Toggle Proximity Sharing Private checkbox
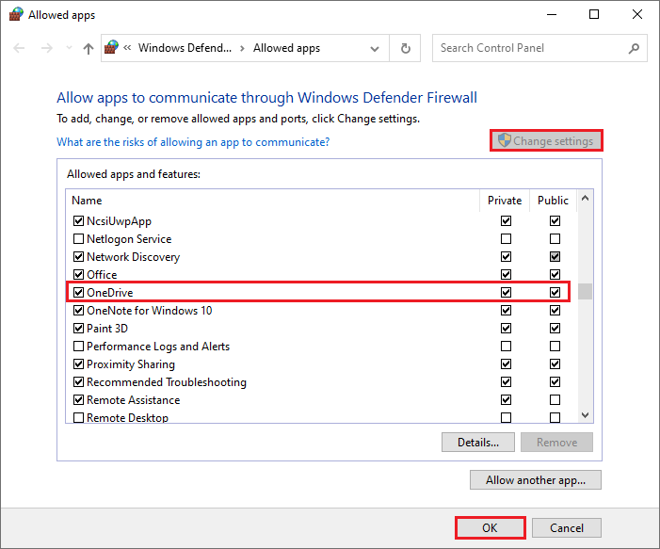Image resolution: width=660 pixels, height=549 pixels. coord(506,363)
